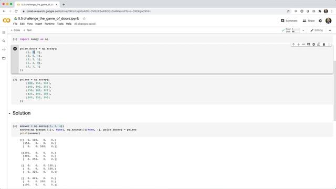The height and width of the screenshot is (189, 336).
Task: Go back in browser history
Action: (x=4, y=11)
